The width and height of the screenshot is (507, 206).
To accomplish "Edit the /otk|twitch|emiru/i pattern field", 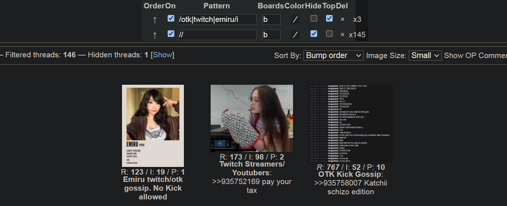I will (217, 19).
